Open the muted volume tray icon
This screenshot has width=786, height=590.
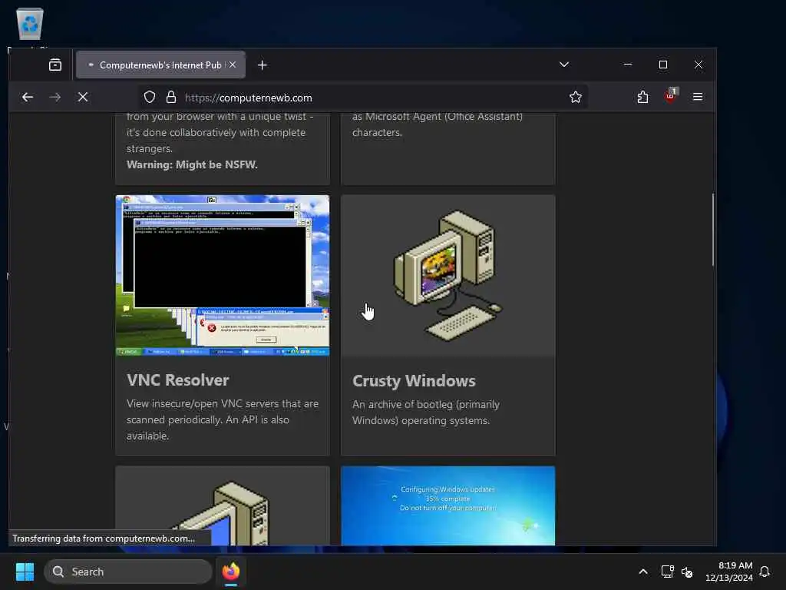[x=687, y=572]
